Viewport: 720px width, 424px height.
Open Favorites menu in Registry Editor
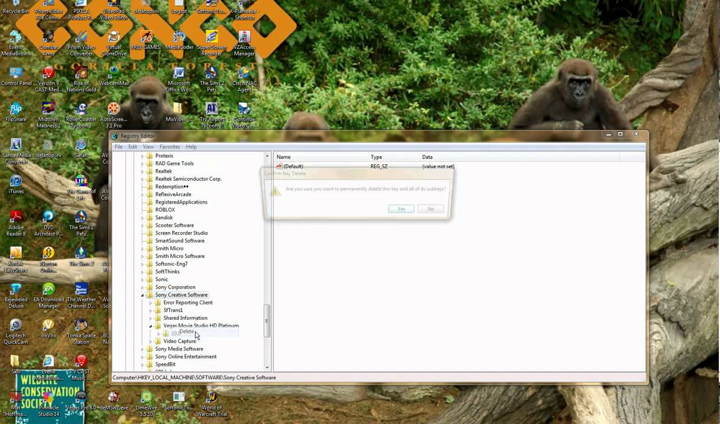point(170,147)
